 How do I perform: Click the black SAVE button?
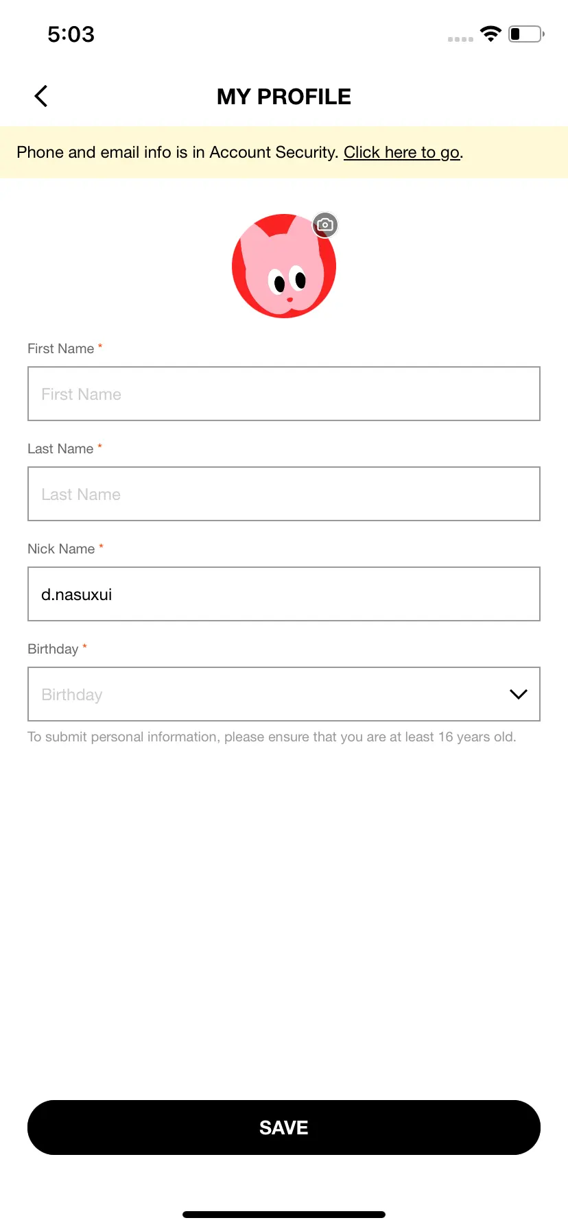pos(284,1127)
